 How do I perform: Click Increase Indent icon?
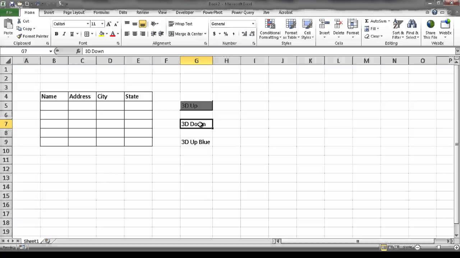(161, 34)
